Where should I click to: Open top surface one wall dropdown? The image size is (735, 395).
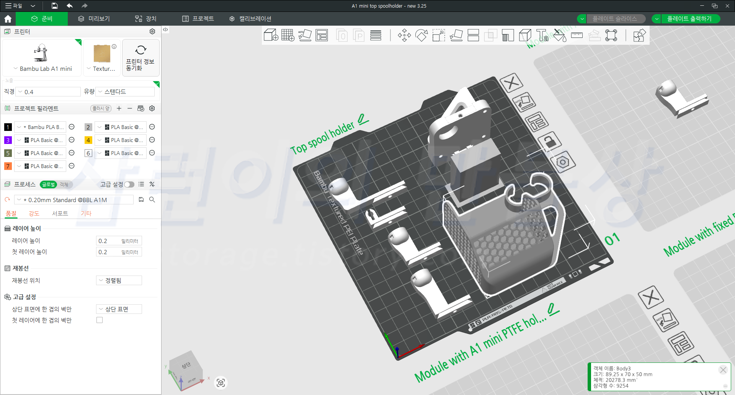click(119, 309)
